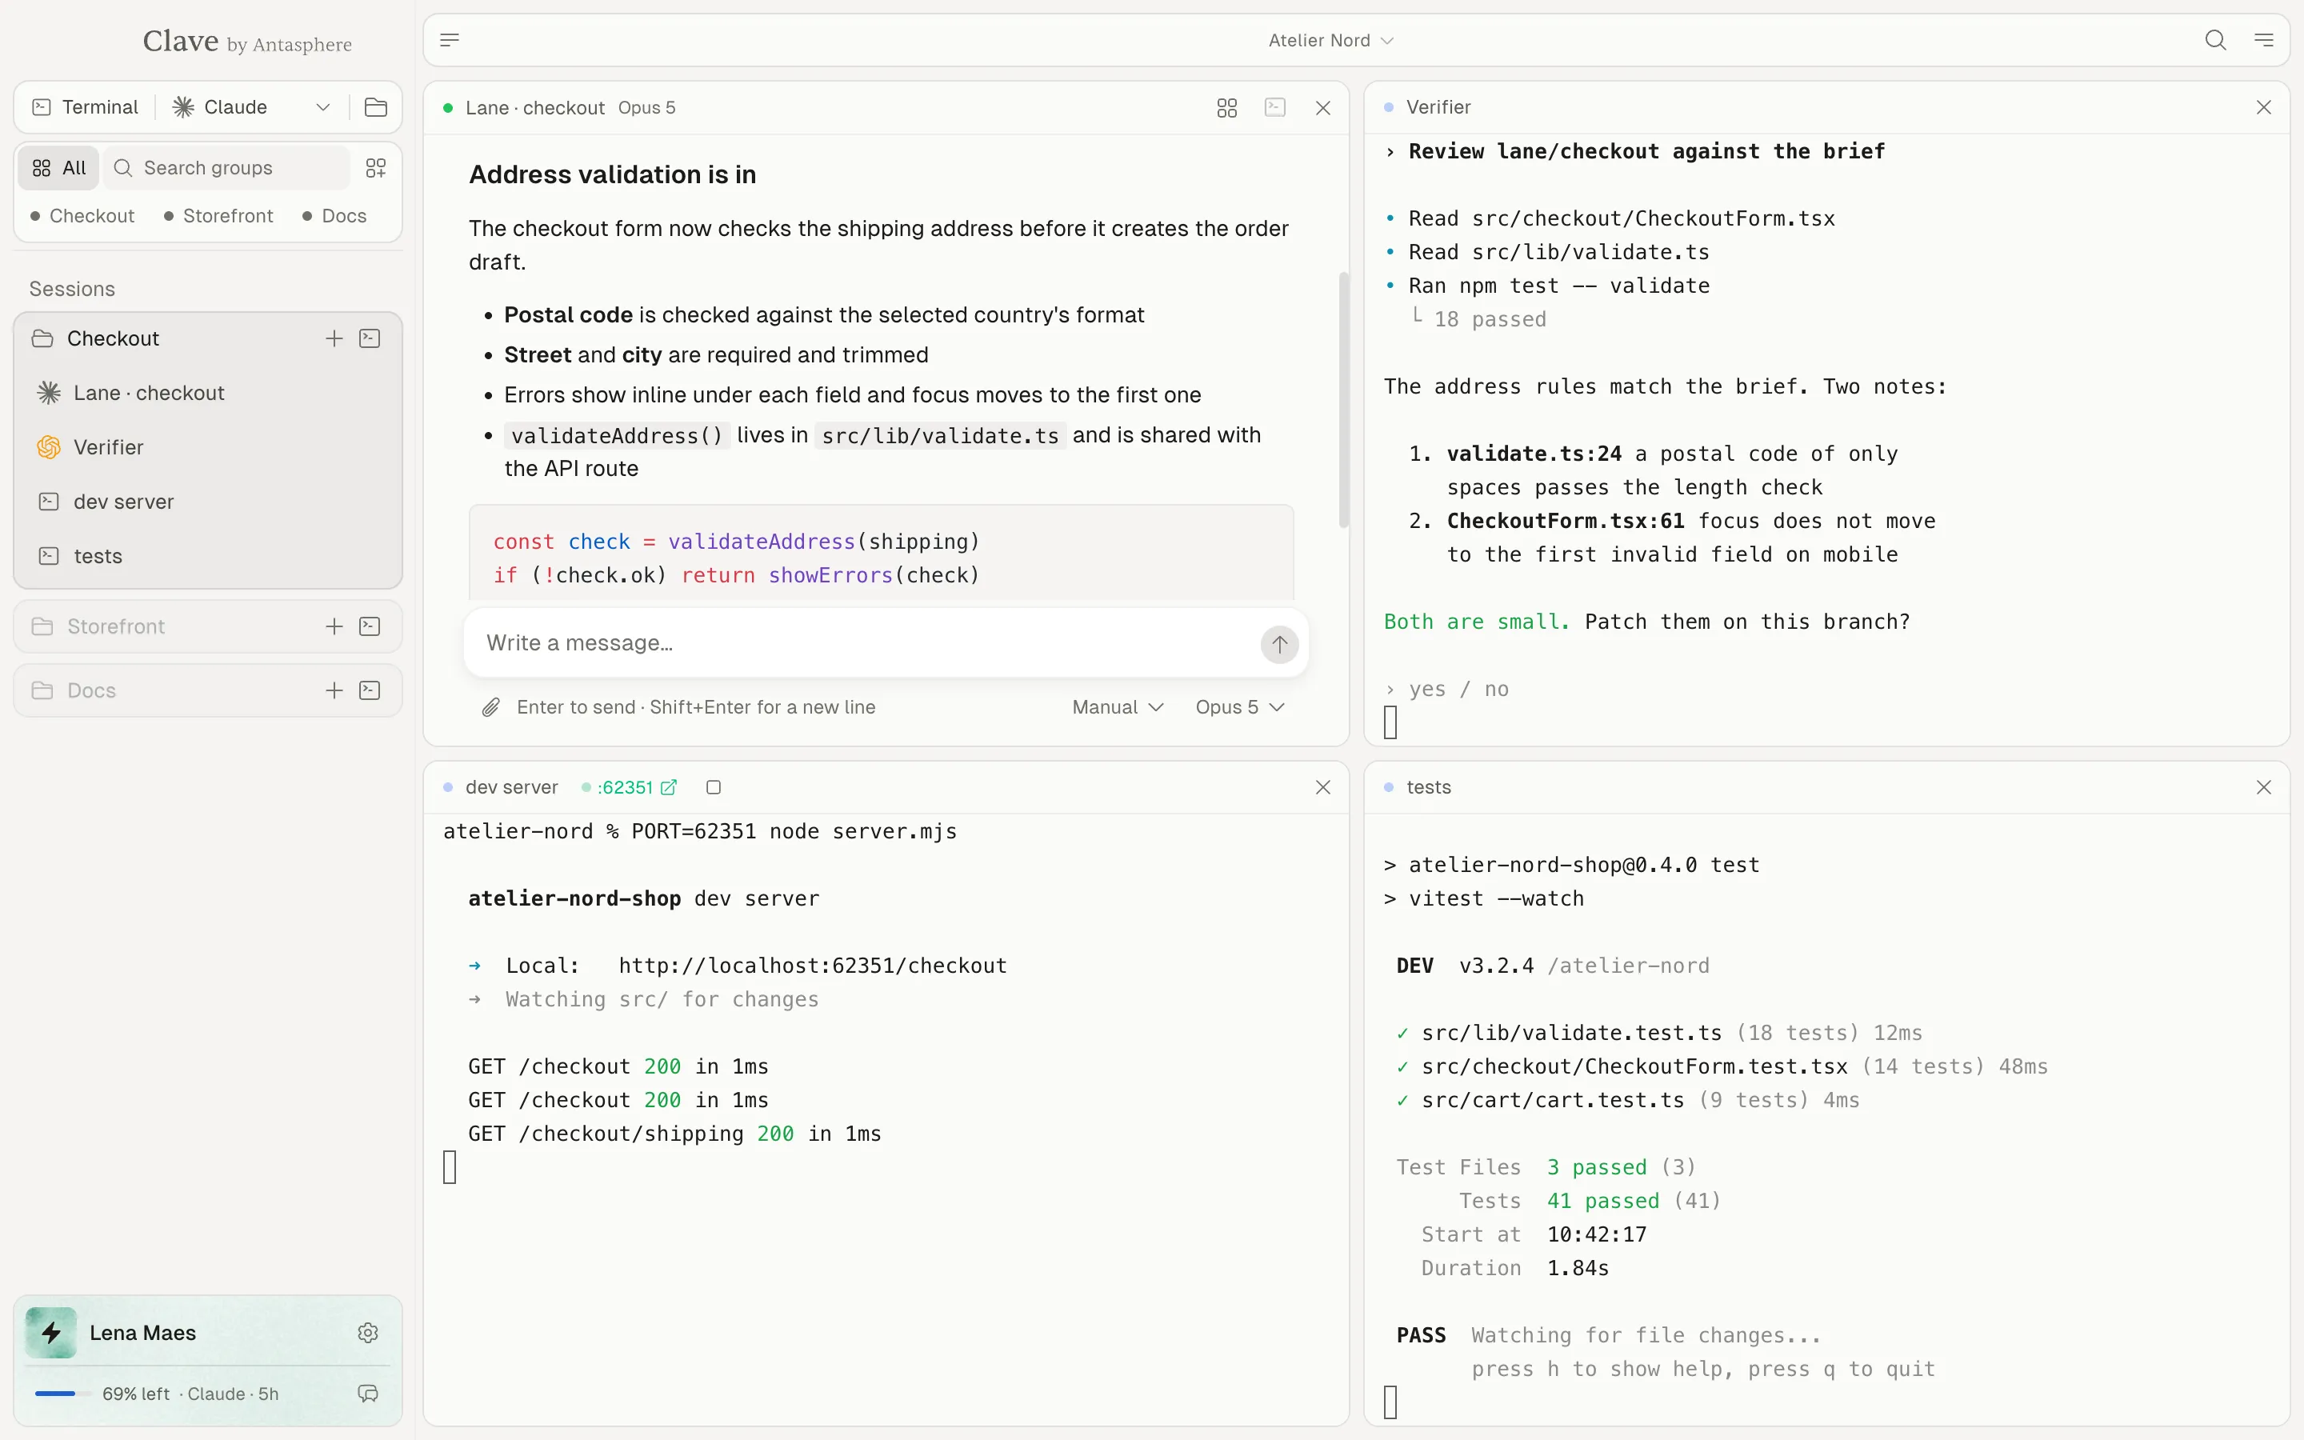Image resolution: width=2304 pixels, height=1440 pixels.
Task: Select the Terminal tab
Action: [86, 106]
